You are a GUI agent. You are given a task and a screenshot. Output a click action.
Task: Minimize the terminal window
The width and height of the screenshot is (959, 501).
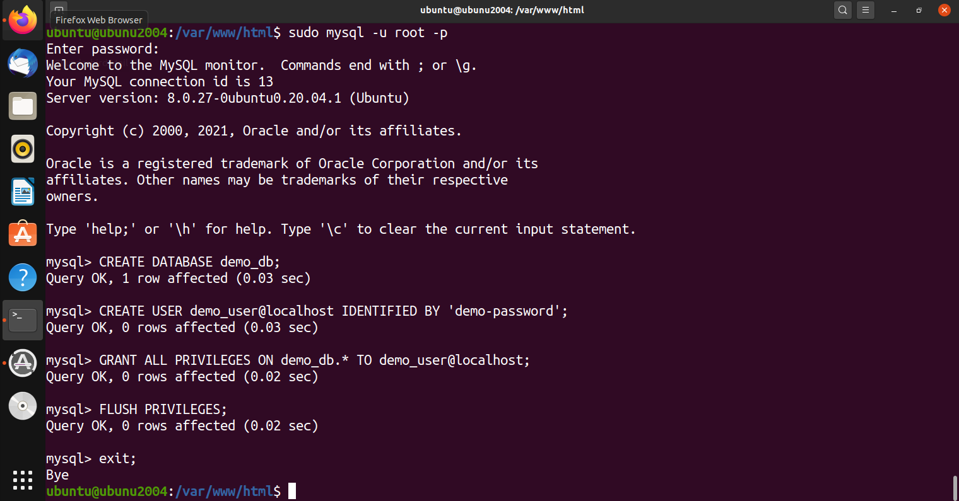[x=894, y=10]
